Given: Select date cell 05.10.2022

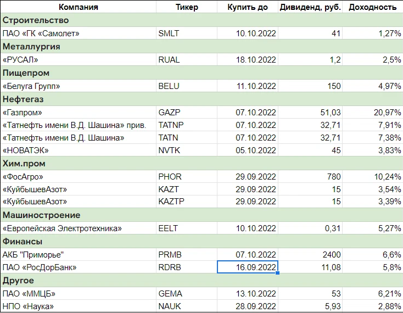Looking at the screenshot, I should pyautogui.click(x=248, y=150).
